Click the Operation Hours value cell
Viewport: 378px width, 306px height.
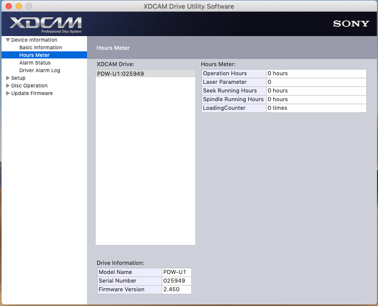[316, 74]
